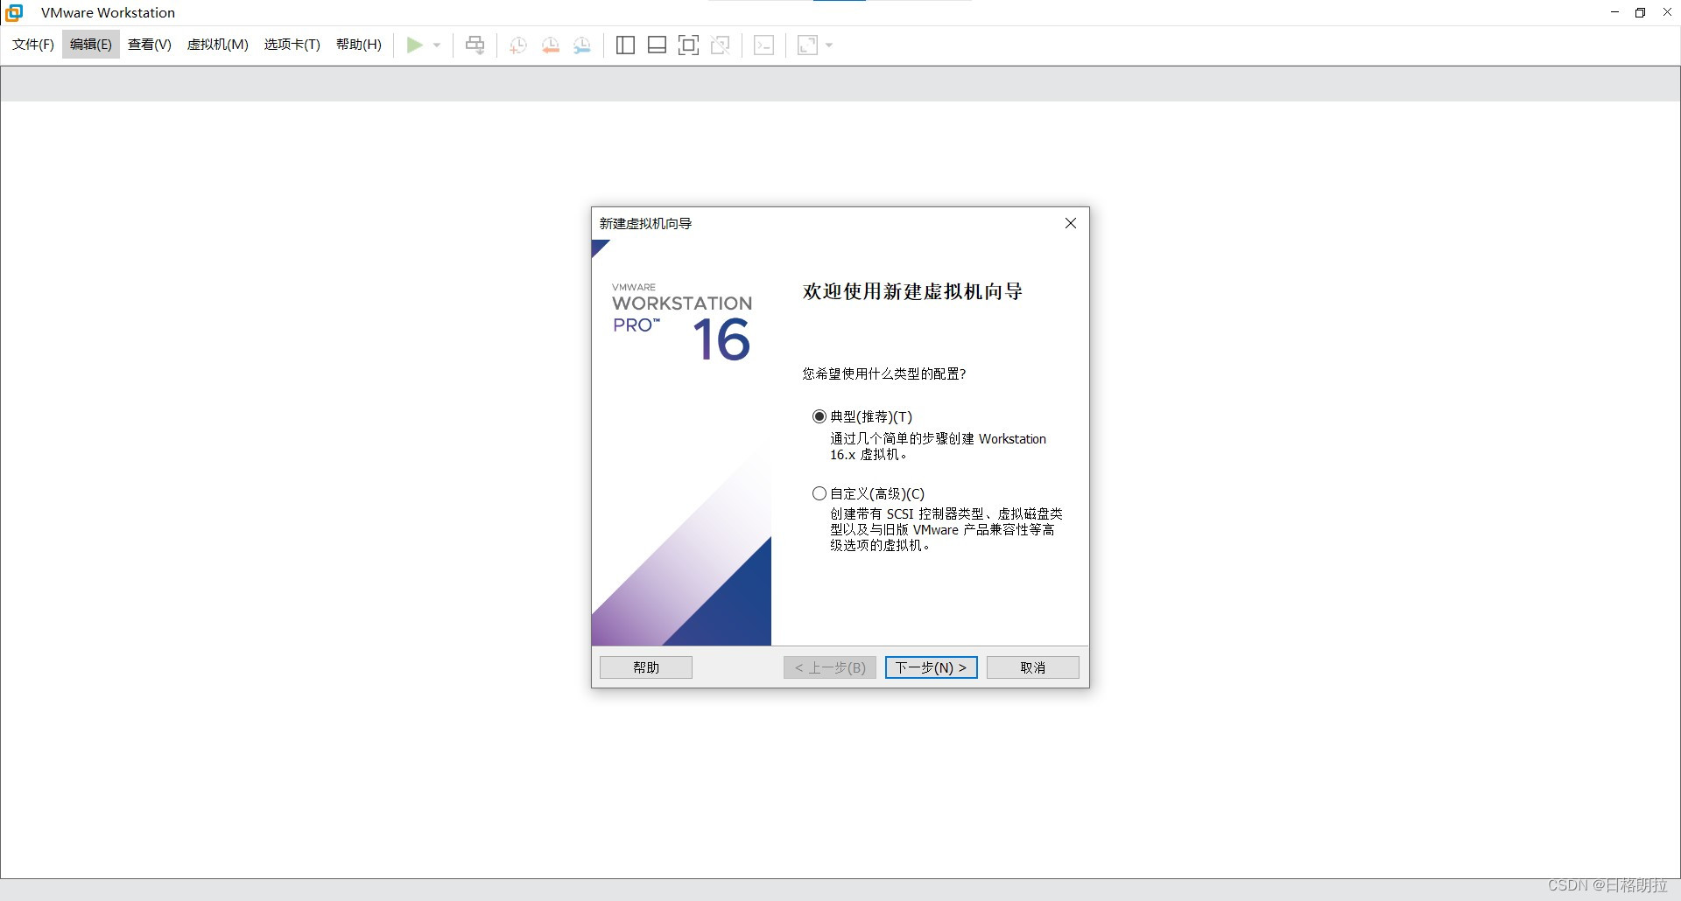Click the 帮助 button in wizard
Screen dimensions: 1681x901
coord(646,667)
